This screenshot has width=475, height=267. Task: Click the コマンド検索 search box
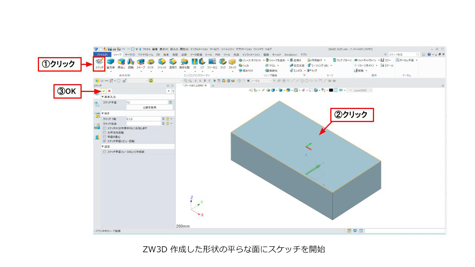coord(404,55)
